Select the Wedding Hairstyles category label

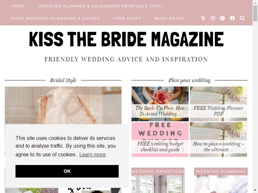(158, 171)
